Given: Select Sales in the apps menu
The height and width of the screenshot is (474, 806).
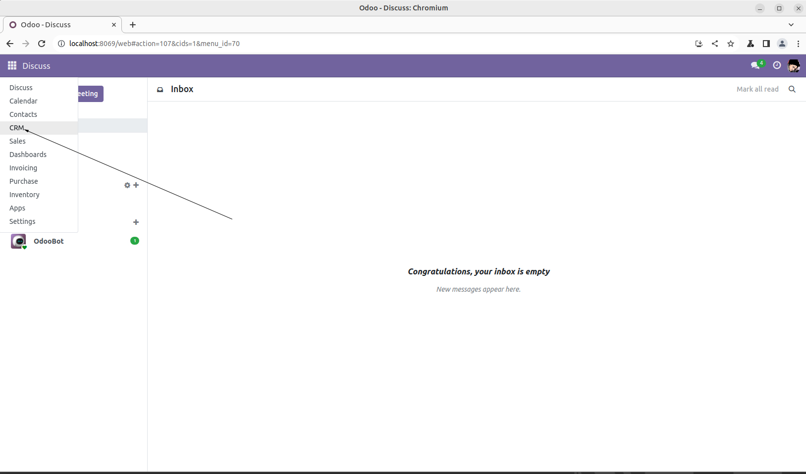Looking at the screenshot, I should coord(17,141).
